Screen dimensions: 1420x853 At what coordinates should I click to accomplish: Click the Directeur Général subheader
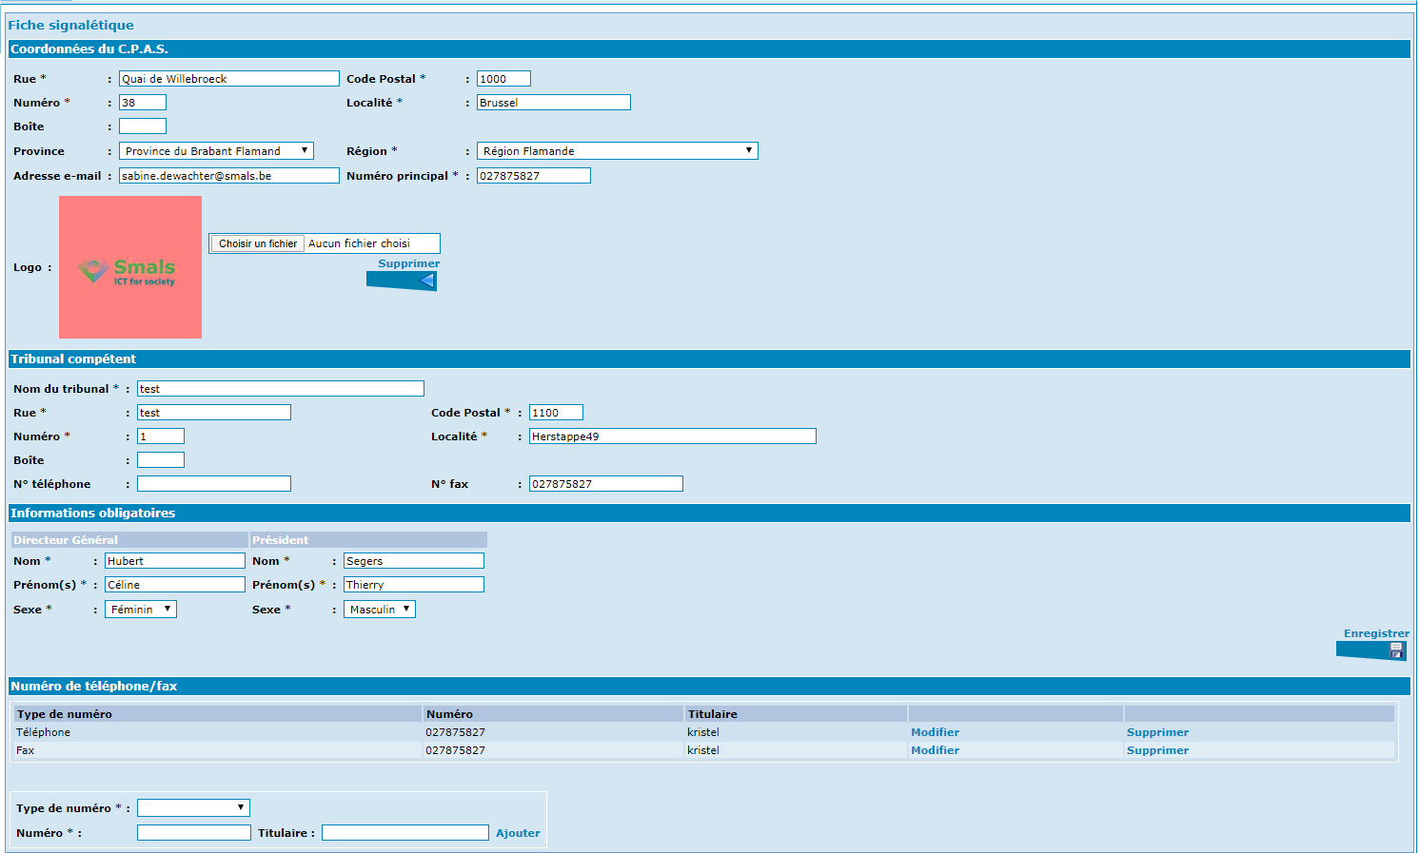(129, 539)
